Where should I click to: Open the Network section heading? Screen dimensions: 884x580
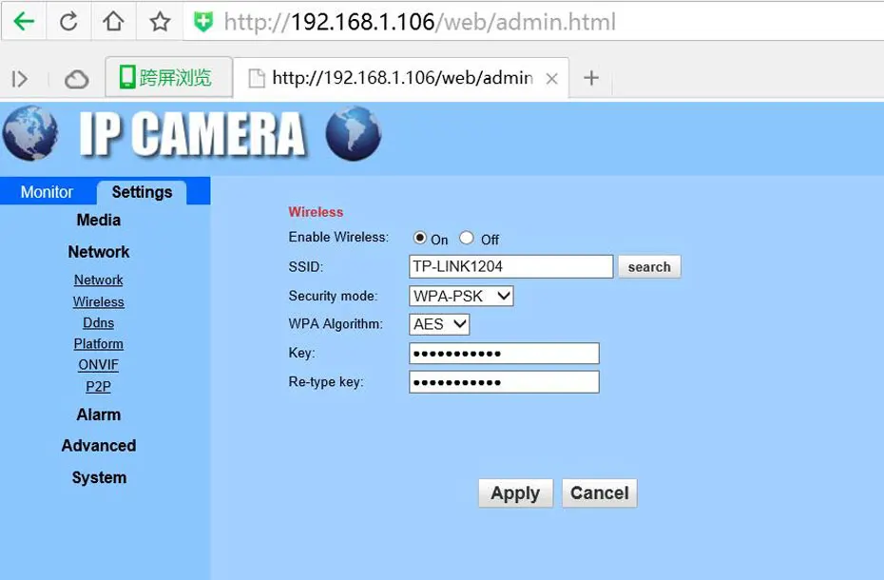(x=99, y=252)
